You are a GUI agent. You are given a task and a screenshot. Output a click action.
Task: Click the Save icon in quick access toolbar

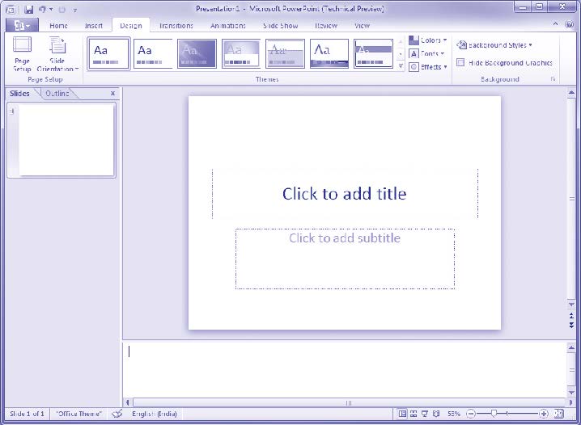pos(29,10)
